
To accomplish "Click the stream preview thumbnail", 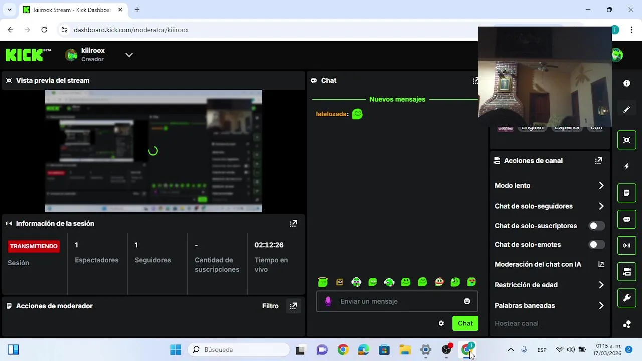I will 153,151.
